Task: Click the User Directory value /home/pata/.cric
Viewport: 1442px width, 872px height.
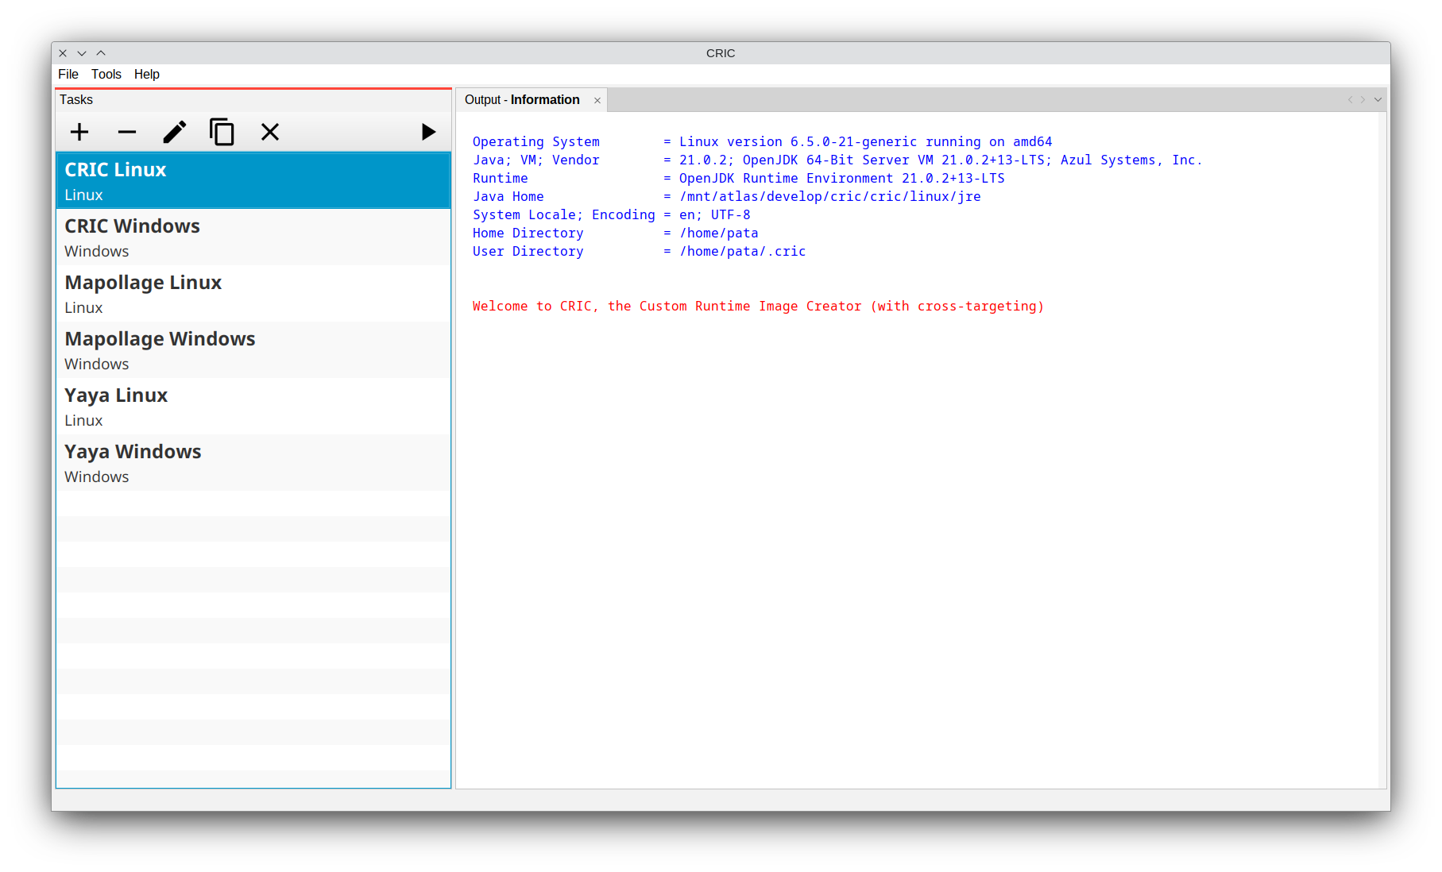Action: point(742,252)
